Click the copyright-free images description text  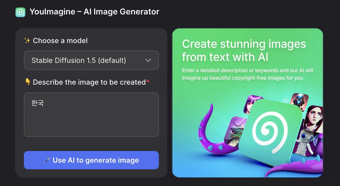tap(248, 74)
